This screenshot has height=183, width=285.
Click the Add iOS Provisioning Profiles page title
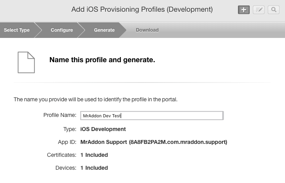click(142, 9)
